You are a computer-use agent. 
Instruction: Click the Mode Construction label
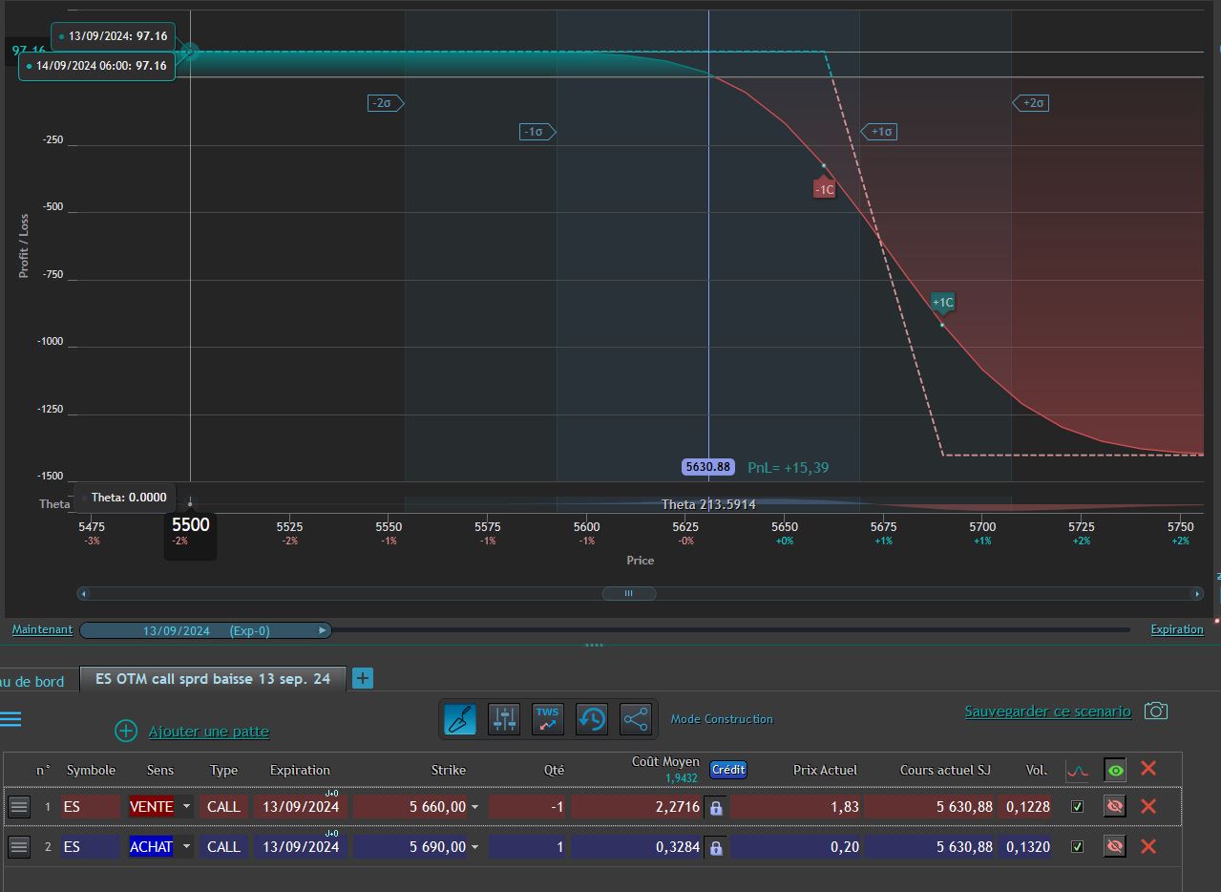[x=722, y=719]
